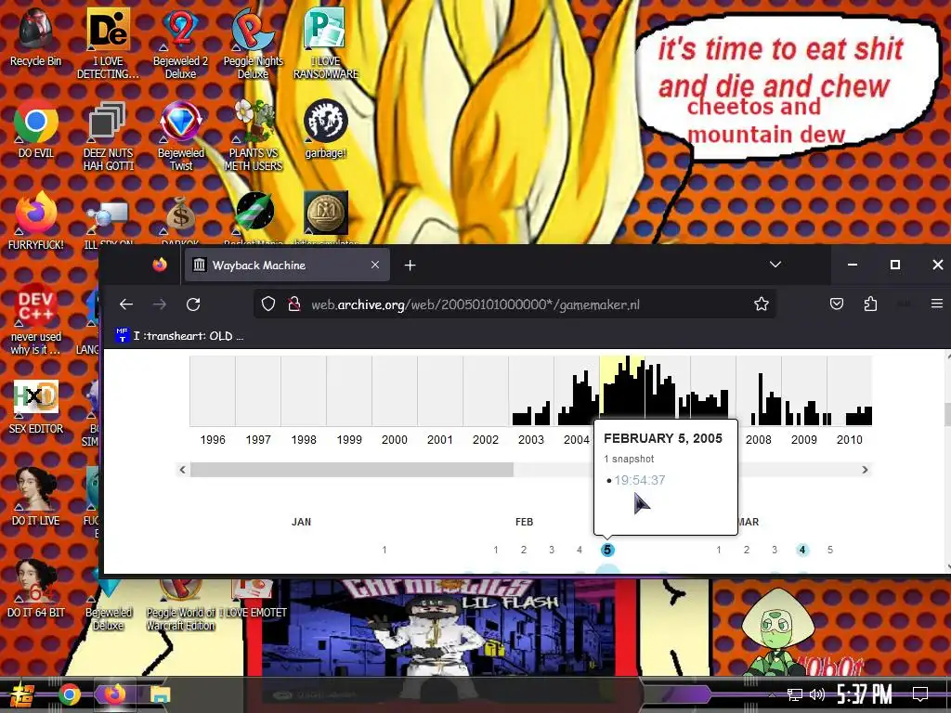
Task: Switch to Firefox in the taskbar
Action: [114, 694]
